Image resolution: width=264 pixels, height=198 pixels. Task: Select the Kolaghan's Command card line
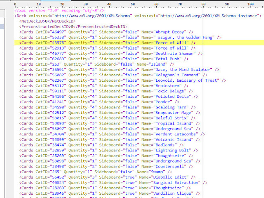(113, 75)
